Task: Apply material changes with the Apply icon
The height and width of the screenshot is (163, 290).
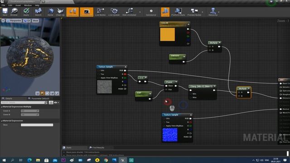Action: point(26,12)
